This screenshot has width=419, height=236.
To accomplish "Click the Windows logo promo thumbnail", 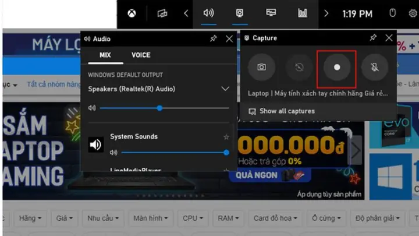I will pos(390,177).
